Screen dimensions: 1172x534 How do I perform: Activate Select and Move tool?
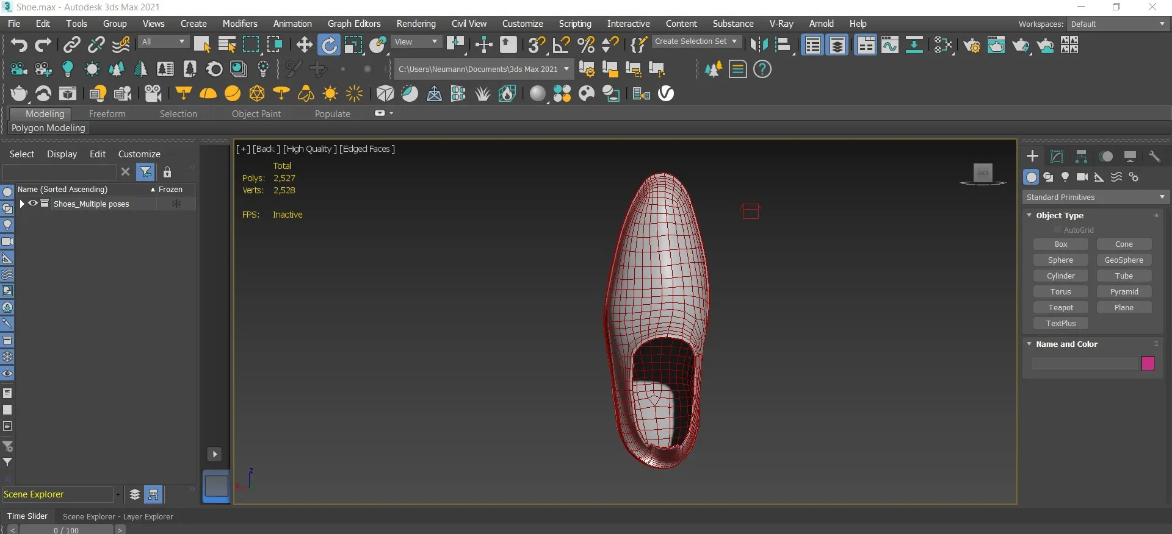tap(304, 45)
